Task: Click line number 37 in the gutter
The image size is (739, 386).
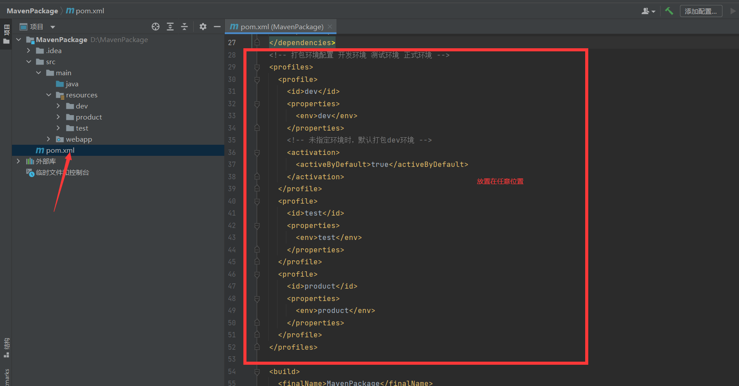Action: click(232, 164)
